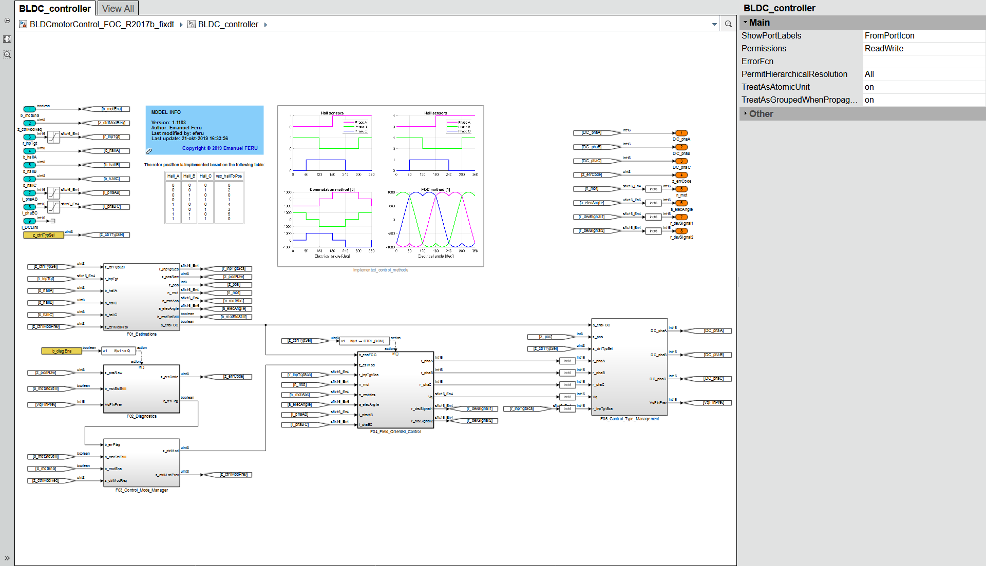986x566 pixels.
Task: Activate the zoom tool in the left sidebar
Action: 7,54
